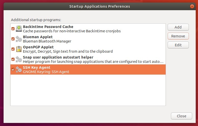Toggle the OpenPGP Applet checkbox

(13, 49)
